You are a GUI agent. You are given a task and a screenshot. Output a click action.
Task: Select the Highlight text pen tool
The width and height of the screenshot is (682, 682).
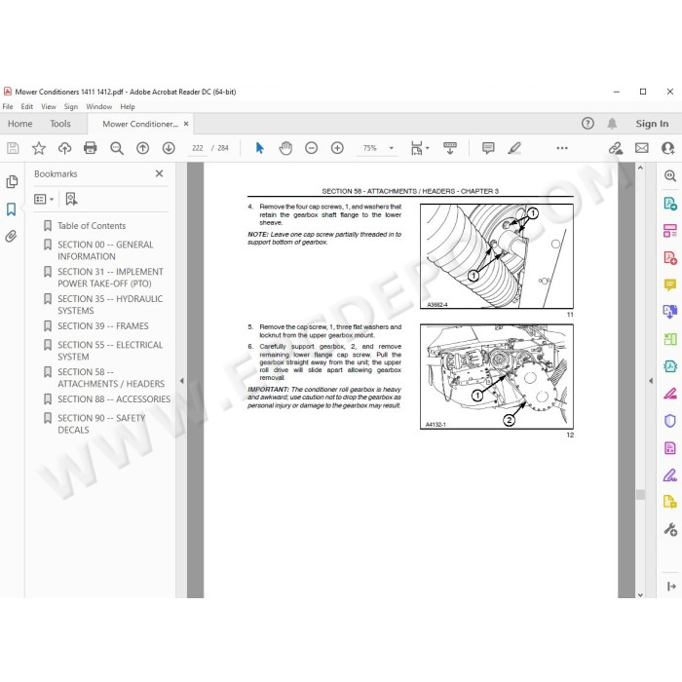(514, 148)
